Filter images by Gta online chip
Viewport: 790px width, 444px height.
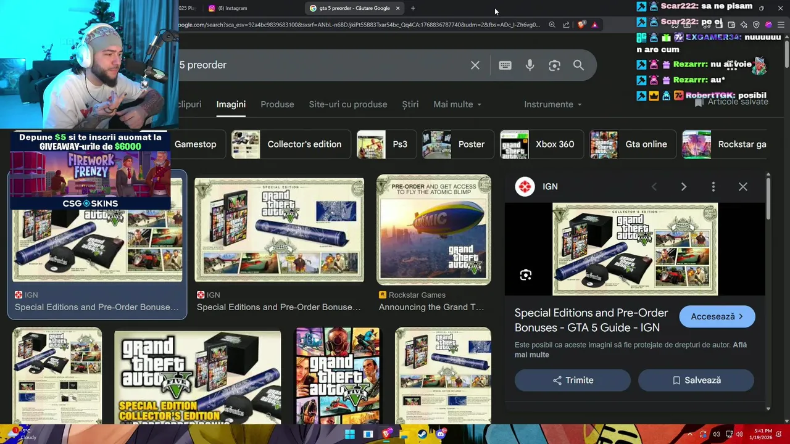(633, 144)
